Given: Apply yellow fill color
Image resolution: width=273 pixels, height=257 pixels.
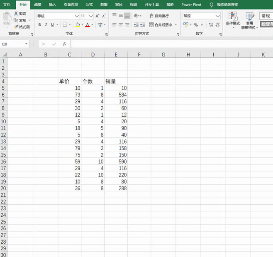Looking at the screenshot, I should (78, 25).
